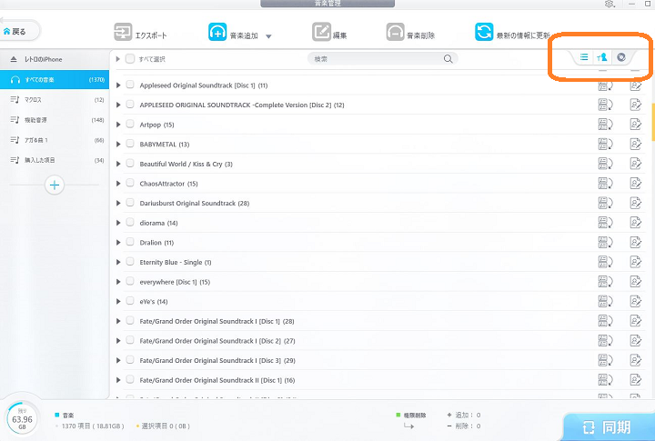Click the レトロのiPhone device name
The image size is (655, 441).
(44, 59)
